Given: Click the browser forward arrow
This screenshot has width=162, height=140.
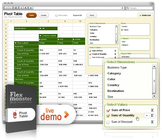Looking at the screenshot, I should point(11,8).
